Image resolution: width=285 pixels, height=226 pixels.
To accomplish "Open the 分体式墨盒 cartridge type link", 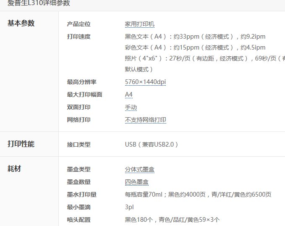I will [140, 169].
